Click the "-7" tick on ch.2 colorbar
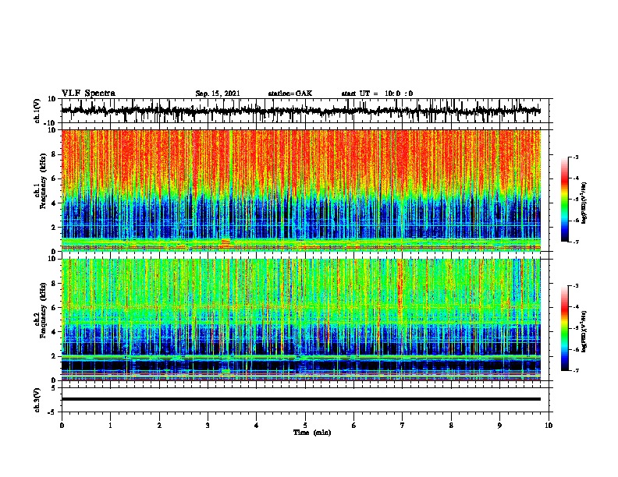Image resolution: width=618 pixels, height=477 pixels. click(x=575, y=370)
